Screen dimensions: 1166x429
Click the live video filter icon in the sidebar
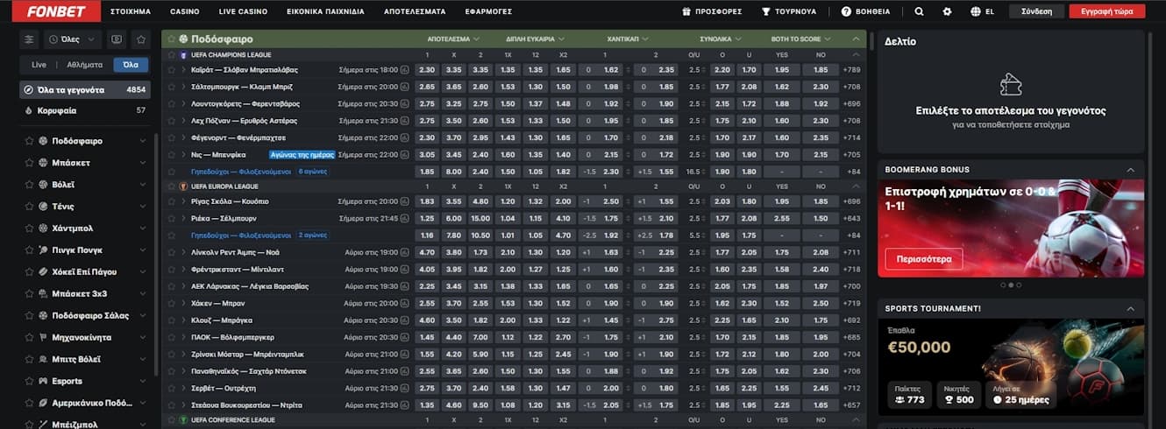[x=117, y=39]
